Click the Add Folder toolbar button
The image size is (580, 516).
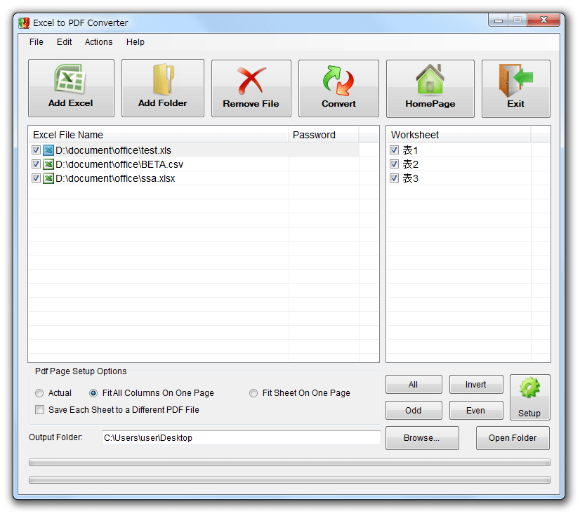(x=163, y=88)
